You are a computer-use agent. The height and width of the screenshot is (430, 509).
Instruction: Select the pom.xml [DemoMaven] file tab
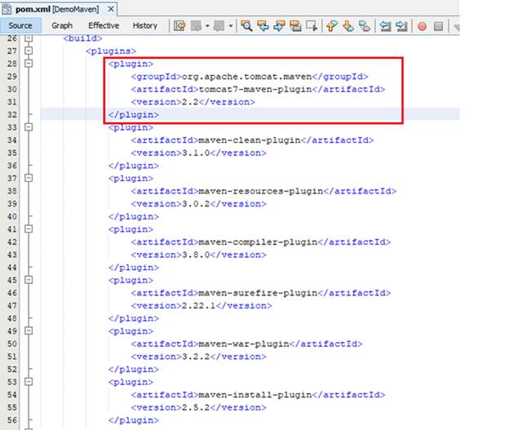57,9
